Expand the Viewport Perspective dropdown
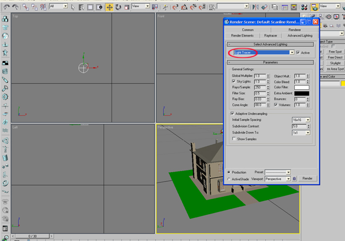Image resolution: width=345 pixels, height=241 pixels. click(x=288, y=179)
